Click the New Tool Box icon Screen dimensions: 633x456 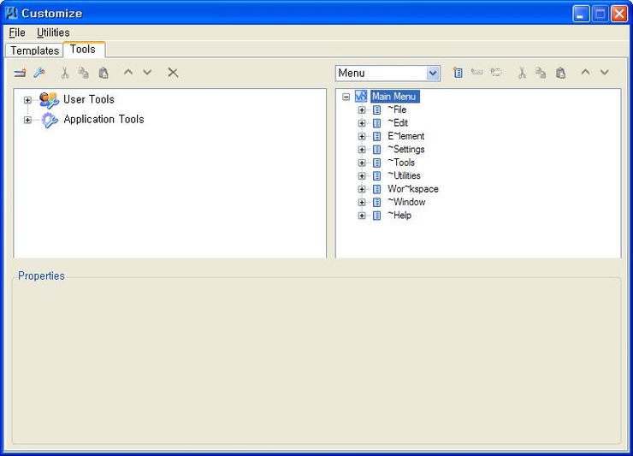tap(20, 74)
